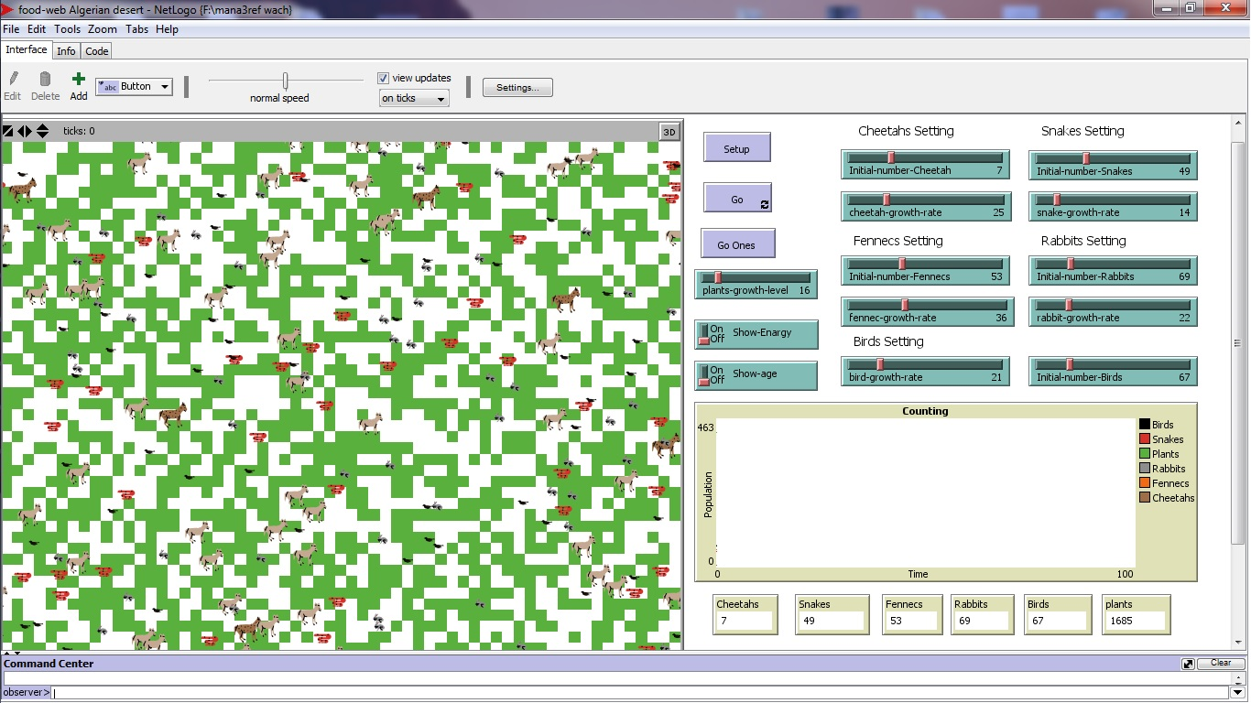Switch to the Code tab
Viewport: 1251px width, 703px height.
click(97, 51)
